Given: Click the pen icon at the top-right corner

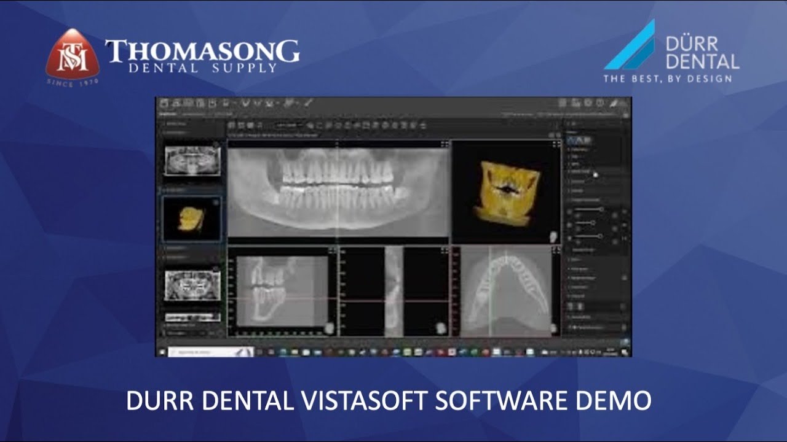Looking at the screenshot, I should tap(613, 103).
